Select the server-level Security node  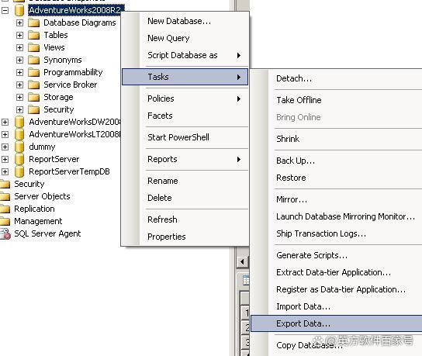coord(29,184)
